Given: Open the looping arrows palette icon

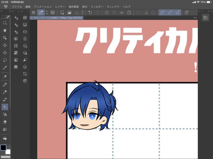Looking at the screenshot, I should pyautogui.click(x=25, y=74).
